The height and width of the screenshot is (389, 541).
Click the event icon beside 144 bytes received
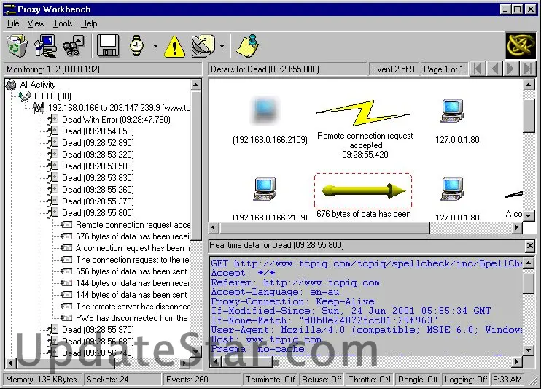(66, 283)
